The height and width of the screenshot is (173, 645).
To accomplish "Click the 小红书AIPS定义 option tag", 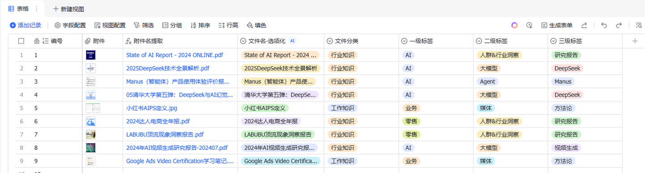I will pos(265,108).
